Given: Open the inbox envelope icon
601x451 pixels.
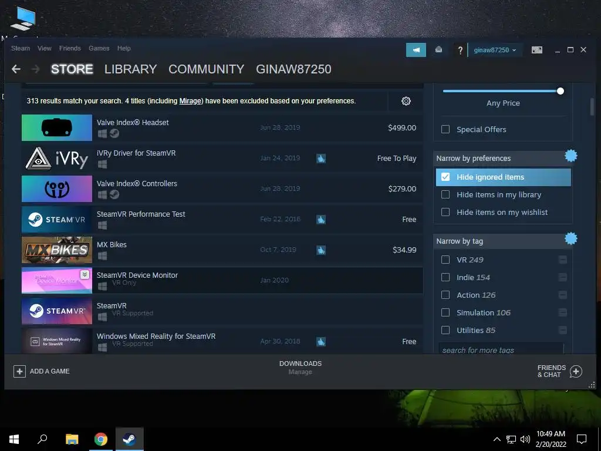Looking at the screenshot, I should (439, 49).
